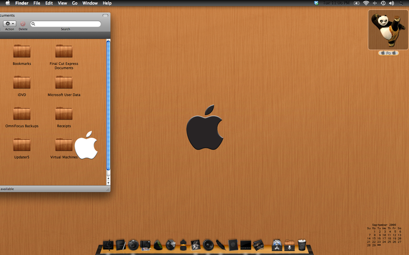The image size is (409, 255).
Task: Open the Time Machine menu bar icon
Action: coord(383,3)
